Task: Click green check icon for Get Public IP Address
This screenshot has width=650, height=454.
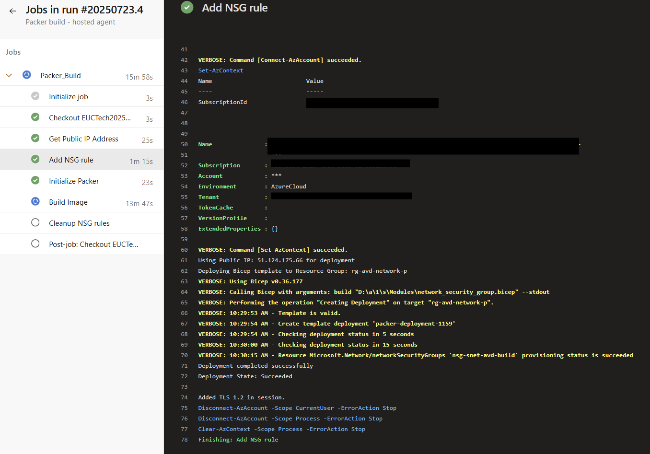Action: click(x=35, y=138)
